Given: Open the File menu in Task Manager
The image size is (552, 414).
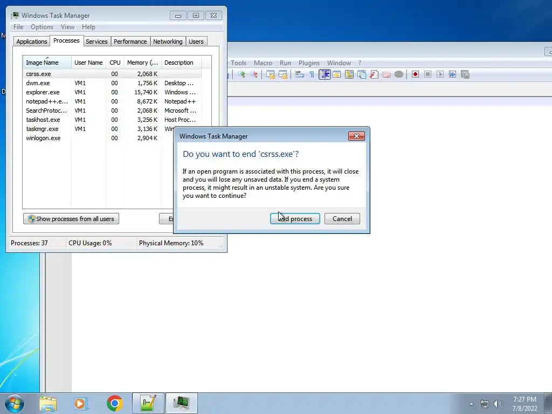Looking at the screenshot, I should click(18, 27).
